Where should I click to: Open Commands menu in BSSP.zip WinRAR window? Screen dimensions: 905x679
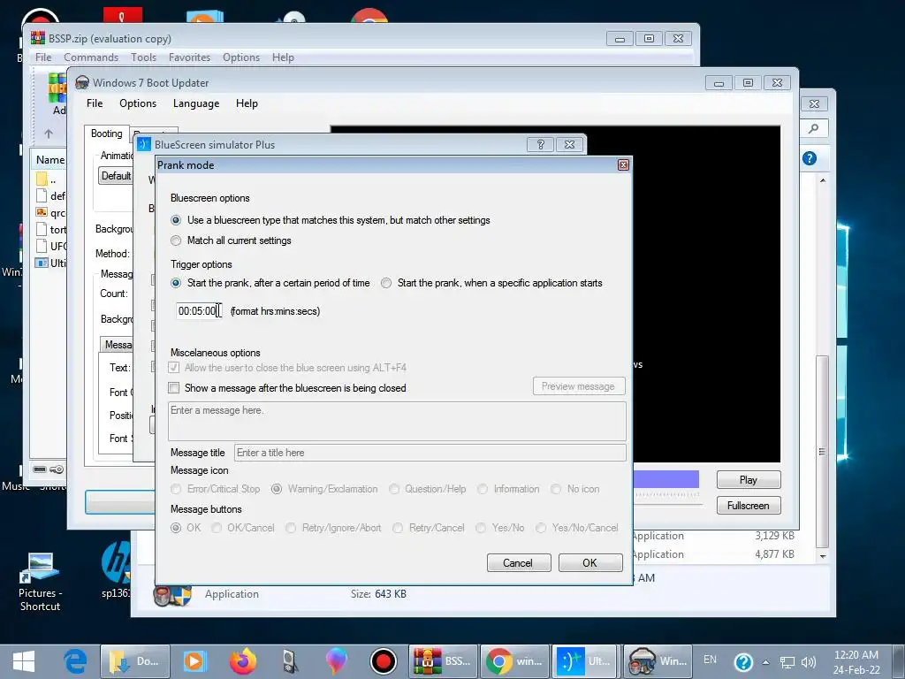click(x=91, y=57)
